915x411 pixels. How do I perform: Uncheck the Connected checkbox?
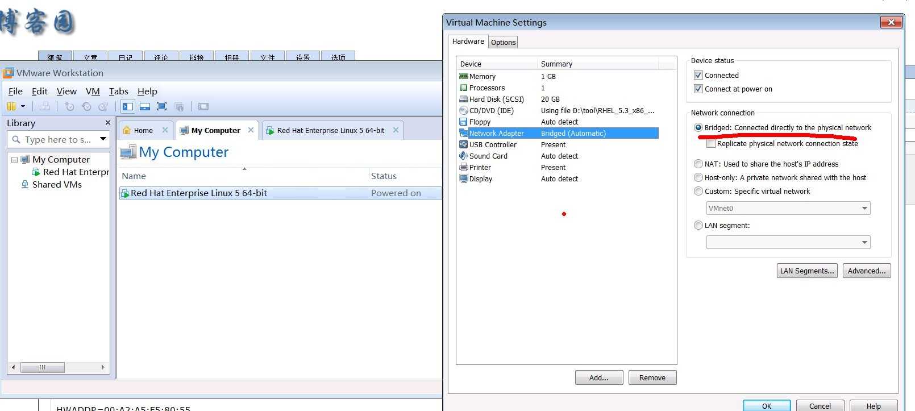click(x=698, y=75)
